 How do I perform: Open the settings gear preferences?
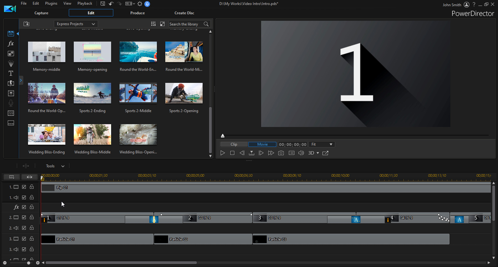(x=140, y=4)
